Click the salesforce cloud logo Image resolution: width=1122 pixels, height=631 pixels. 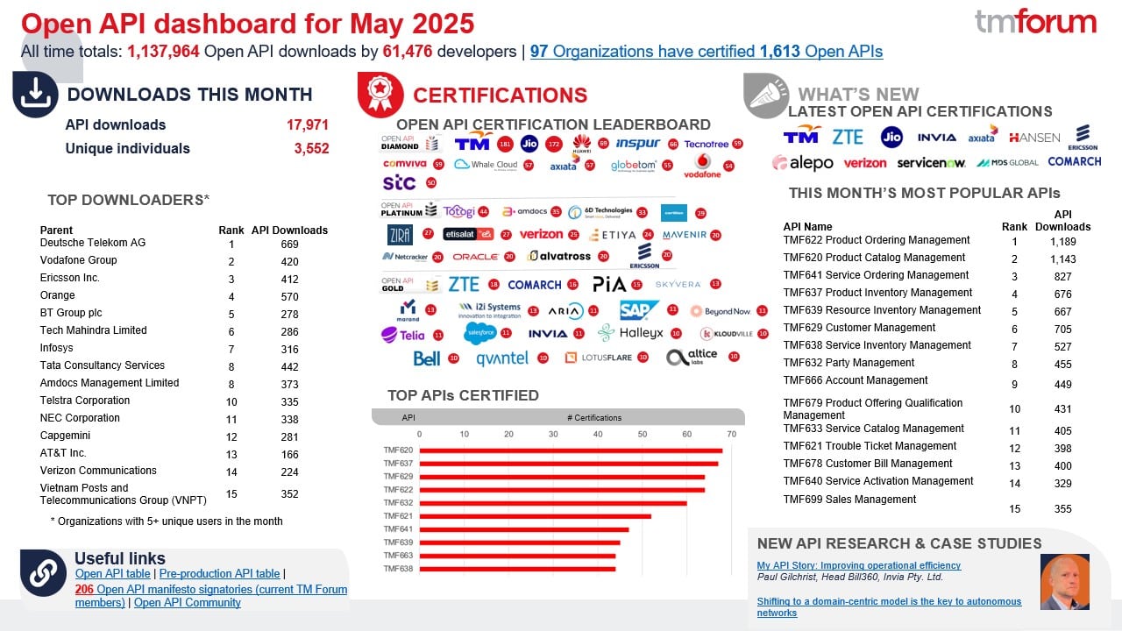pyautogui.click(x=480, y=333)
